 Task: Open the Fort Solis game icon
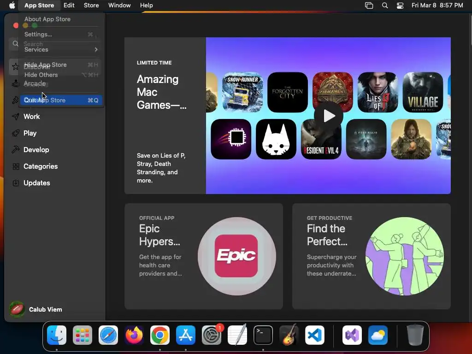[x=366, y=139]
